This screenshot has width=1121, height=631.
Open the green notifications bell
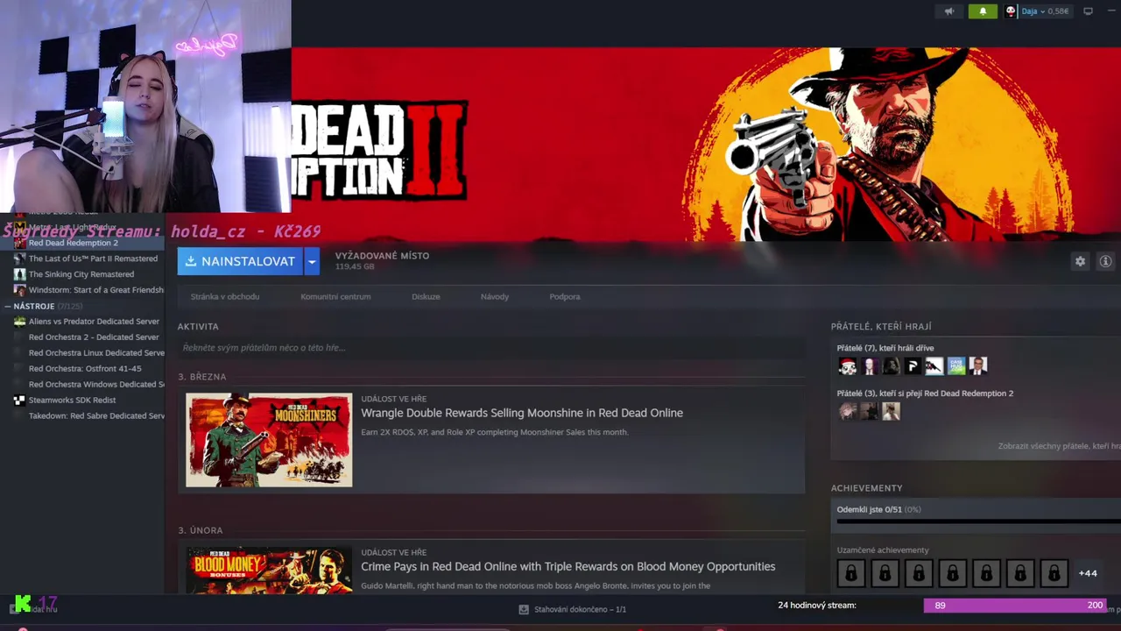983,11
